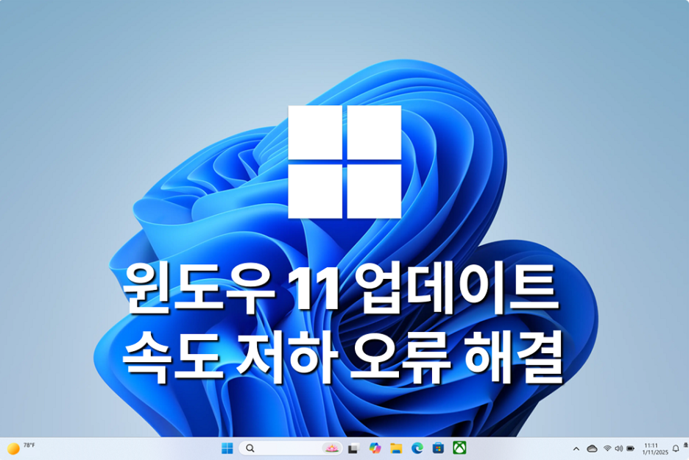Open File Explorer from the taskbar
Screen dimensions: 689x460
(x=396, y=448)
